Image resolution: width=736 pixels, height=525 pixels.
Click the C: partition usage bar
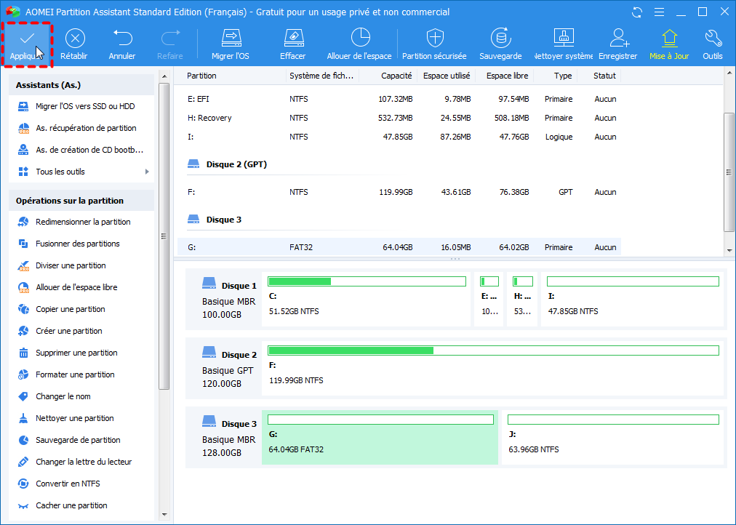click(367, 281)
